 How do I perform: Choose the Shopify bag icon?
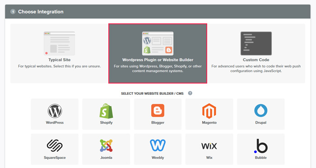tap(106, 111)
